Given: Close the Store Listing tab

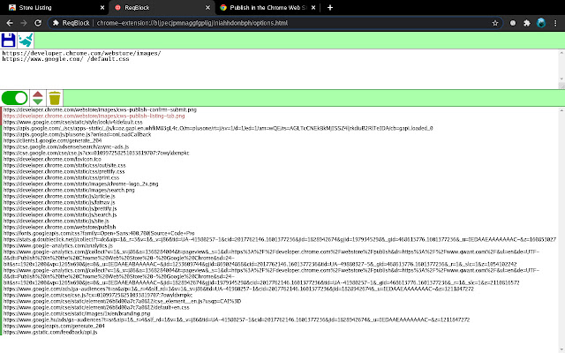Looking at the screenshot, I should (102, 8).
